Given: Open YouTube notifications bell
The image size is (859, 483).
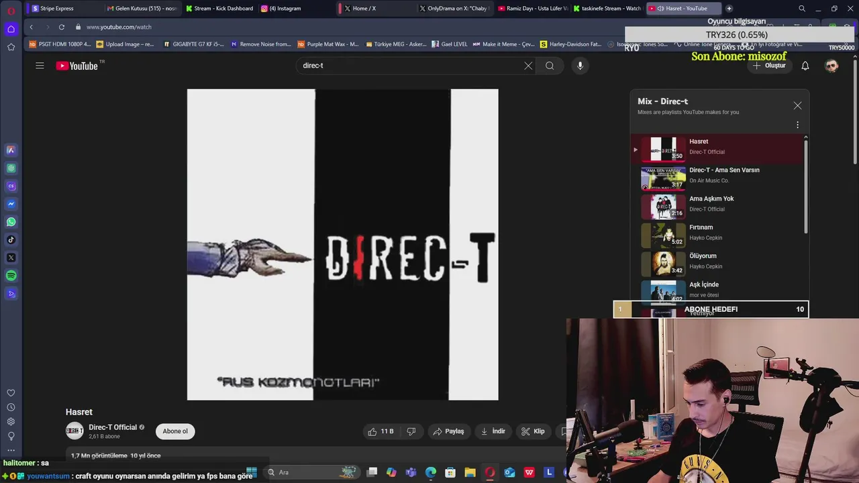Looking at the screenshot, I should click(x=805, y=66).
